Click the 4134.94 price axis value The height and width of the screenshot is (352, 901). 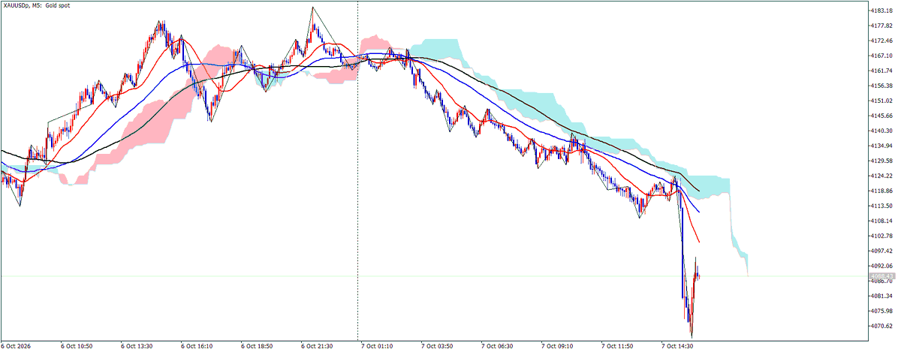[x=881, y=146]
